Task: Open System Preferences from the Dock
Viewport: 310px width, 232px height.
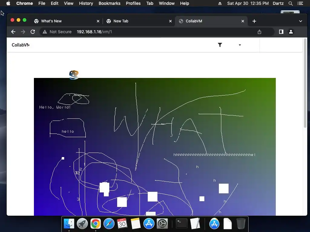Action: pos(162,224)
